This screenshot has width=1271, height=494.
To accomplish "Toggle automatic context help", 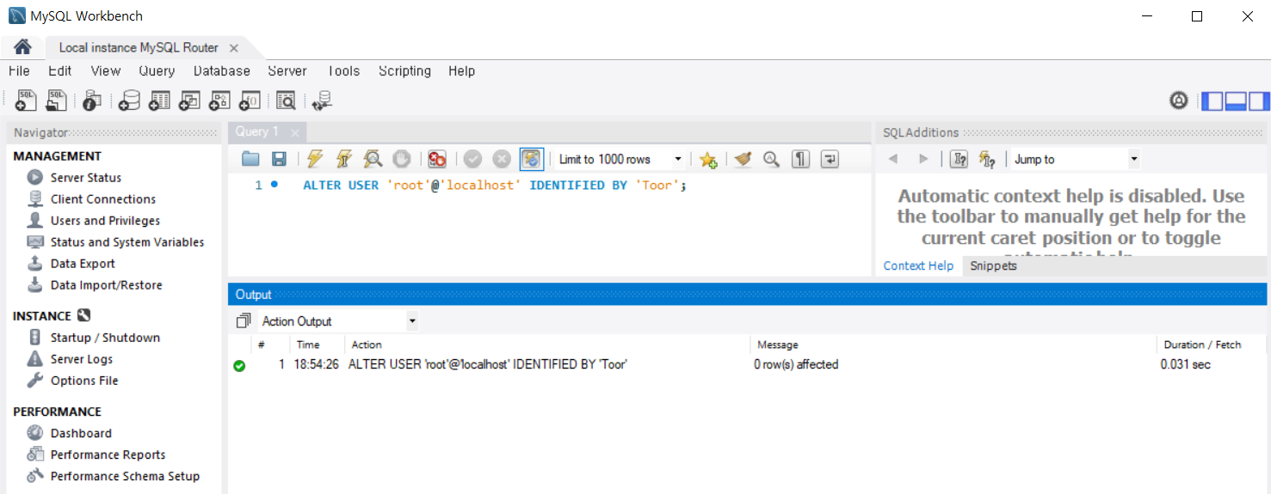I will [987, 159].
